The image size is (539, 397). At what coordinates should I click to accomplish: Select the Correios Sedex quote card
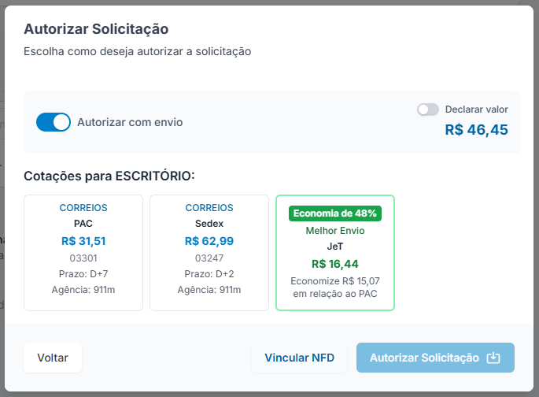pos(209,253)
